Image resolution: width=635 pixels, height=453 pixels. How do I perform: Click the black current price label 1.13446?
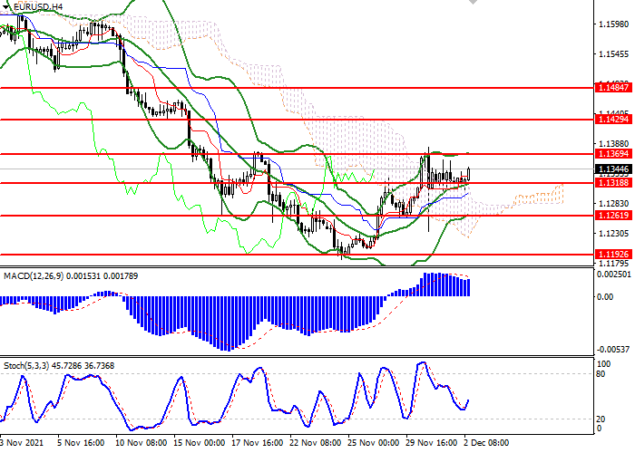613,169
